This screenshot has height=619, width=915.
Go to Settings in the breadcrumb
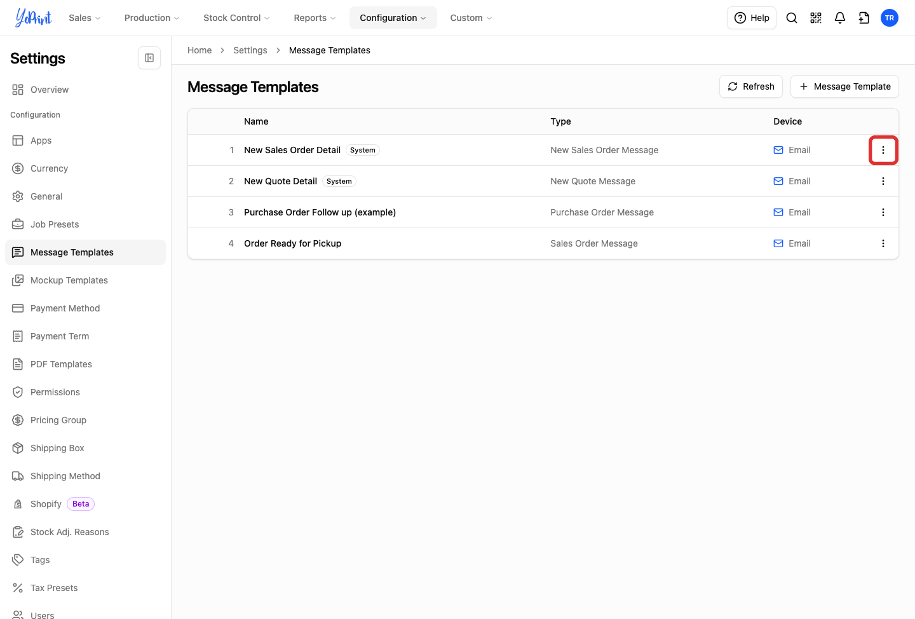click(250, 50)
